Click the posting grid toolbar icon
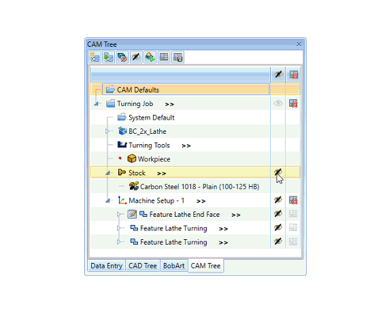Viewport: 374px width, 316px height. point(164,57)
